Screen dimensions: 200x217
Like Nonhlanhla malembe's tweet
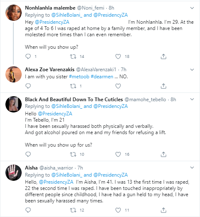click(x=118, y=57)
